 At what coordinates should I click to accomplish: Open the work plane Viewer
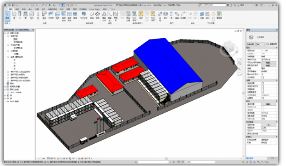pyautogui.click(x=219, y=15)
